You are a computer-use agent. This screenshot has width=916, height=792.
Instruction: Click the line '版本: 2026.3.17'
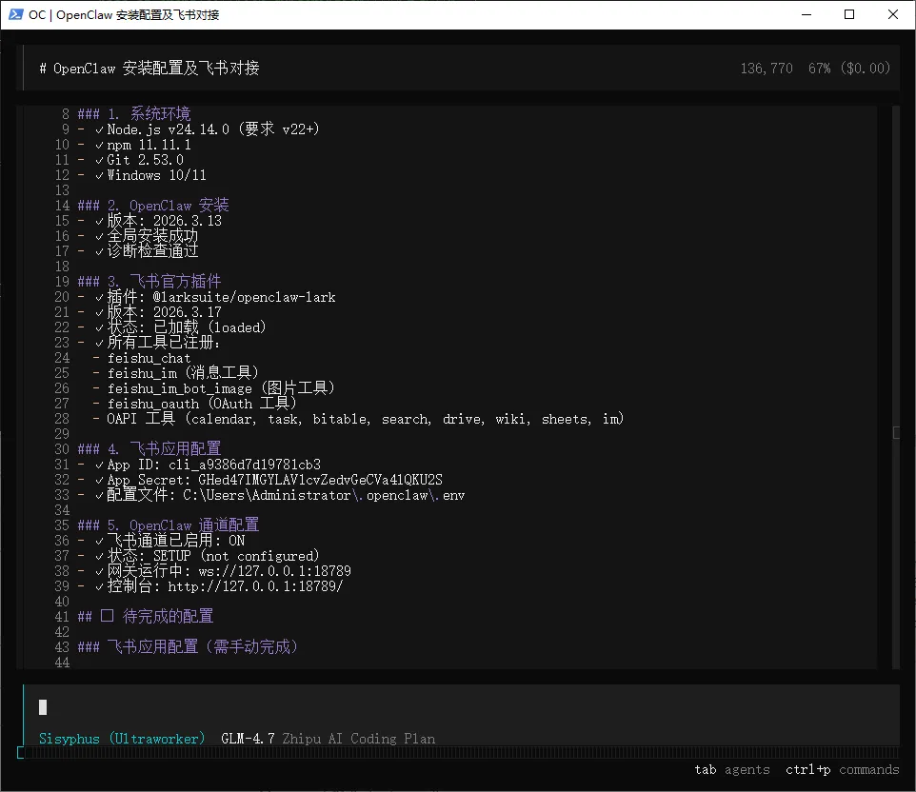(x=164, y=312)
